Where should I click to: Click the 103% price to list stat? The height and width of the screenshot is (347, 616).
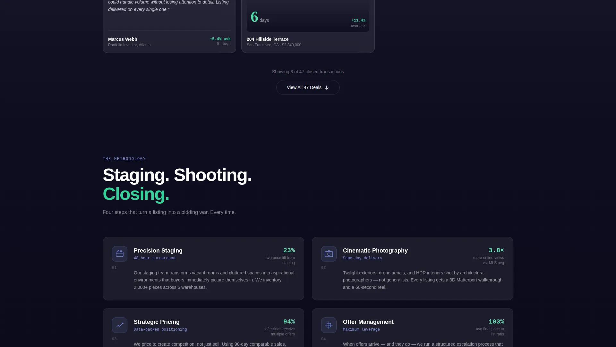point(496,322)
